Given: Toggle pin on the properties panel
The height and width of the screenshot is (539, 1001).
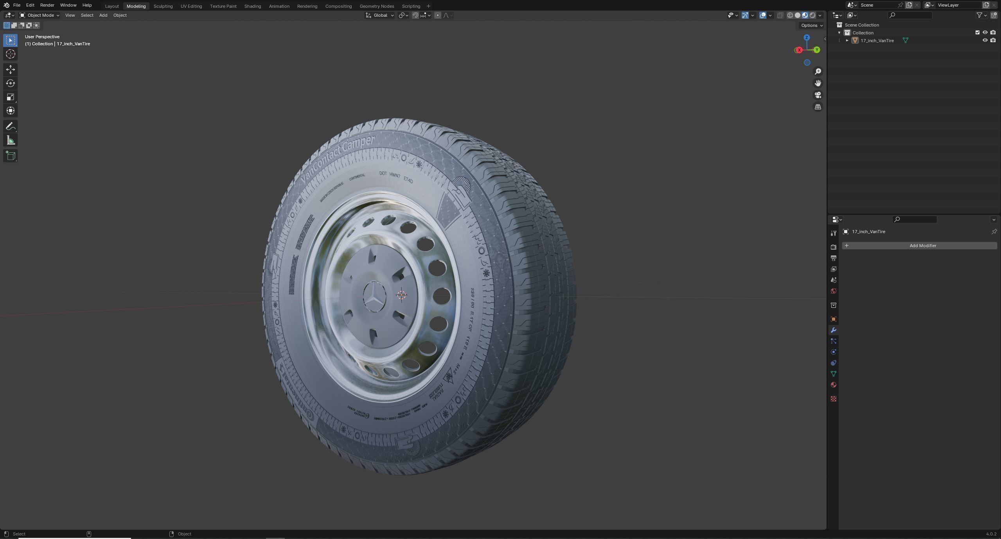Looking at the screenshot, I should coord(994,232).
